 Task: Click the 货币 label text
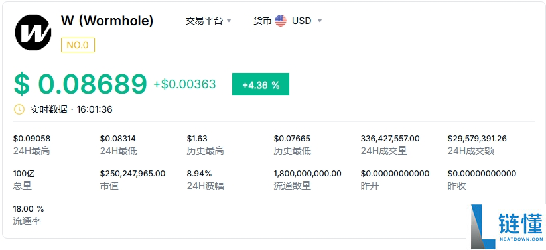point(262,21)
